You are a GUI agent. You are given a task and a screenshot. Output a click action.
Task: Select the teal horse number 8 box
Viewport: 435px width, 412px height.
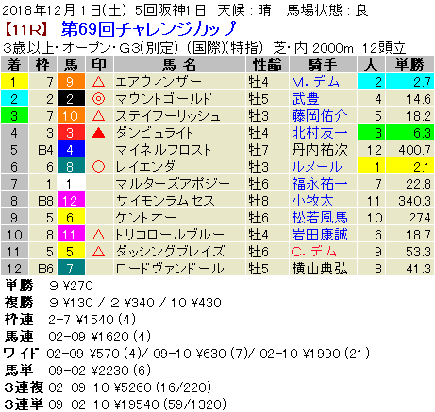click(x=71, y=167)
